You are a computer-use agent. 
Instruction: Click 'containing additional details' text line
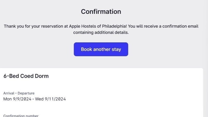coord(101,33)
